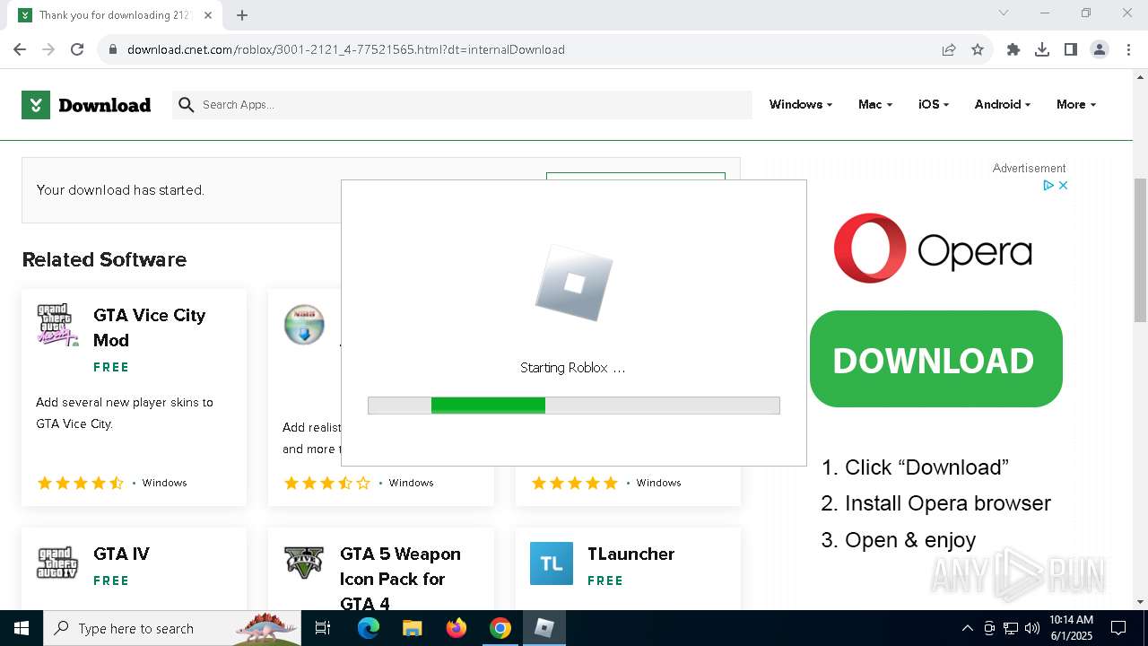Open the Chrome profile avatar
Viewport: 1148px width, 646px height.
(1100, 49)
